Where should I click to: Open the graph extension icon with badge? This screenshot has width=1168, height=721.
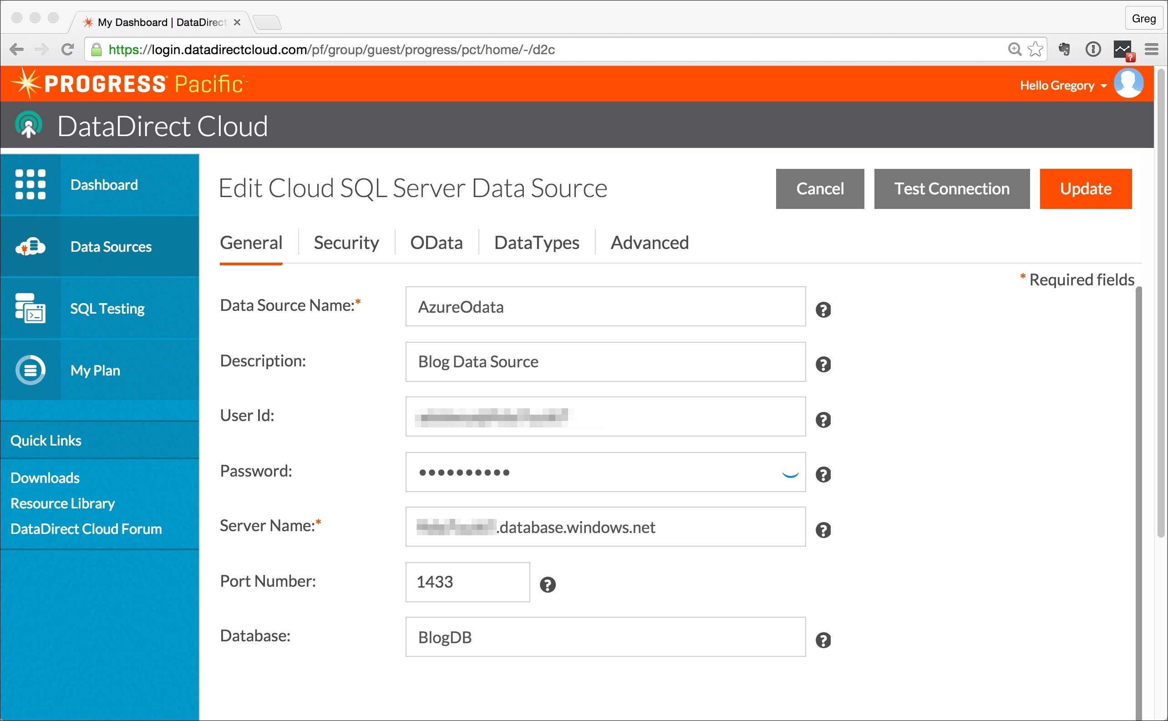(x=1124, y=50)
